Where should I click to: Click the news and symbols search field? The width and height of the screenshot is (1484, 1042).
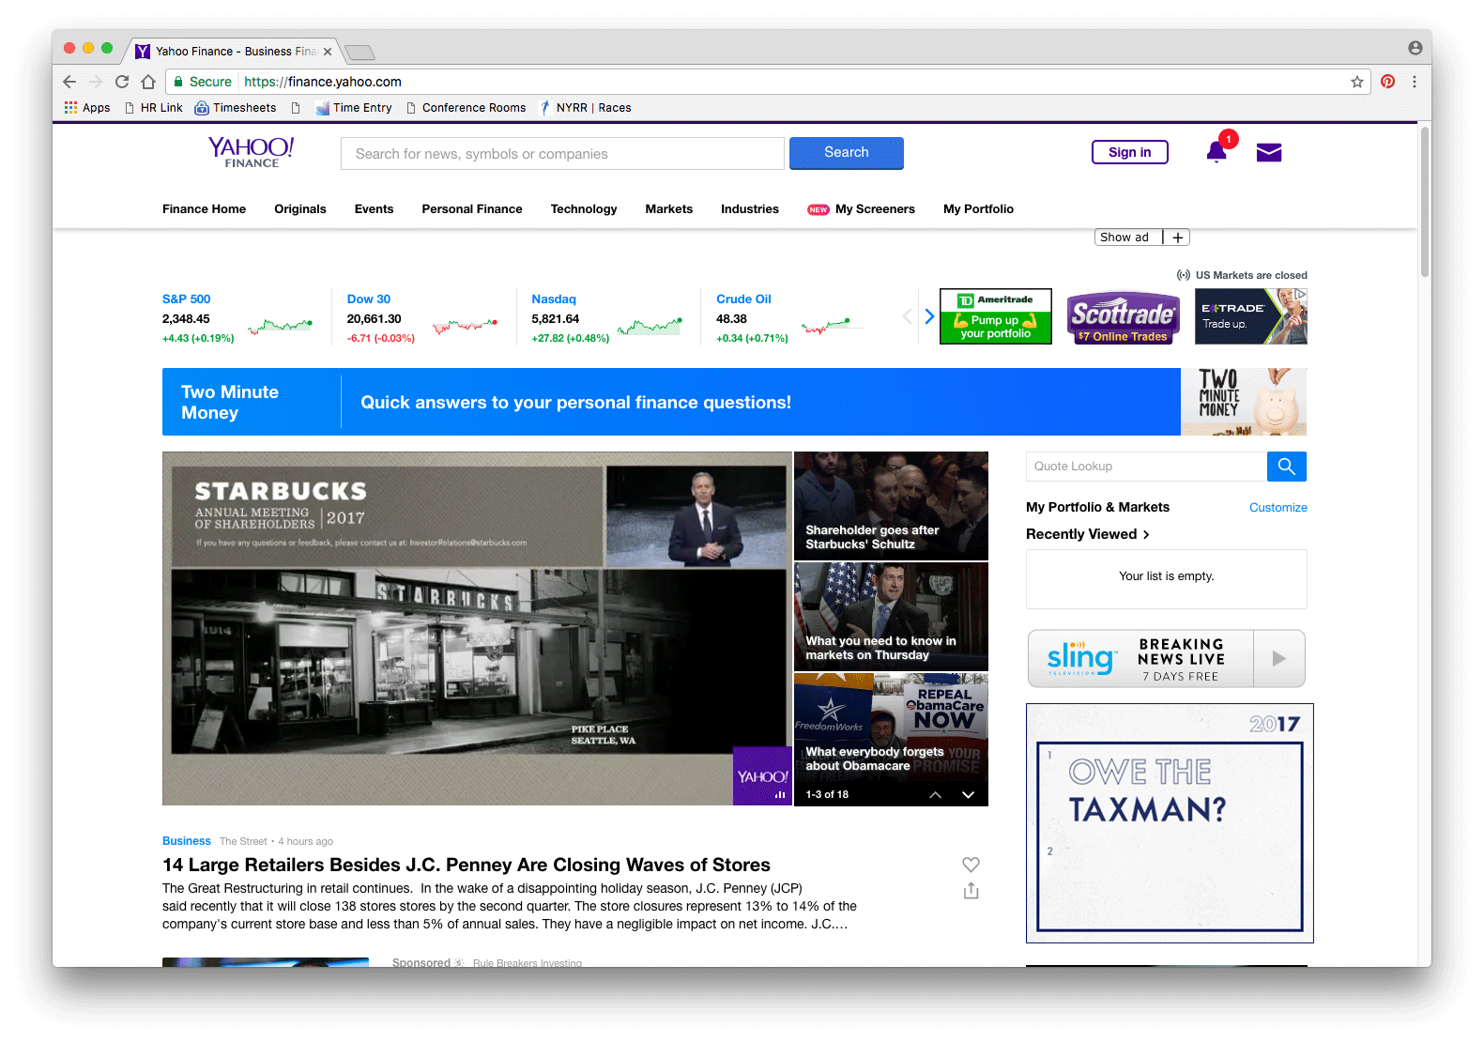coord(562,154)
